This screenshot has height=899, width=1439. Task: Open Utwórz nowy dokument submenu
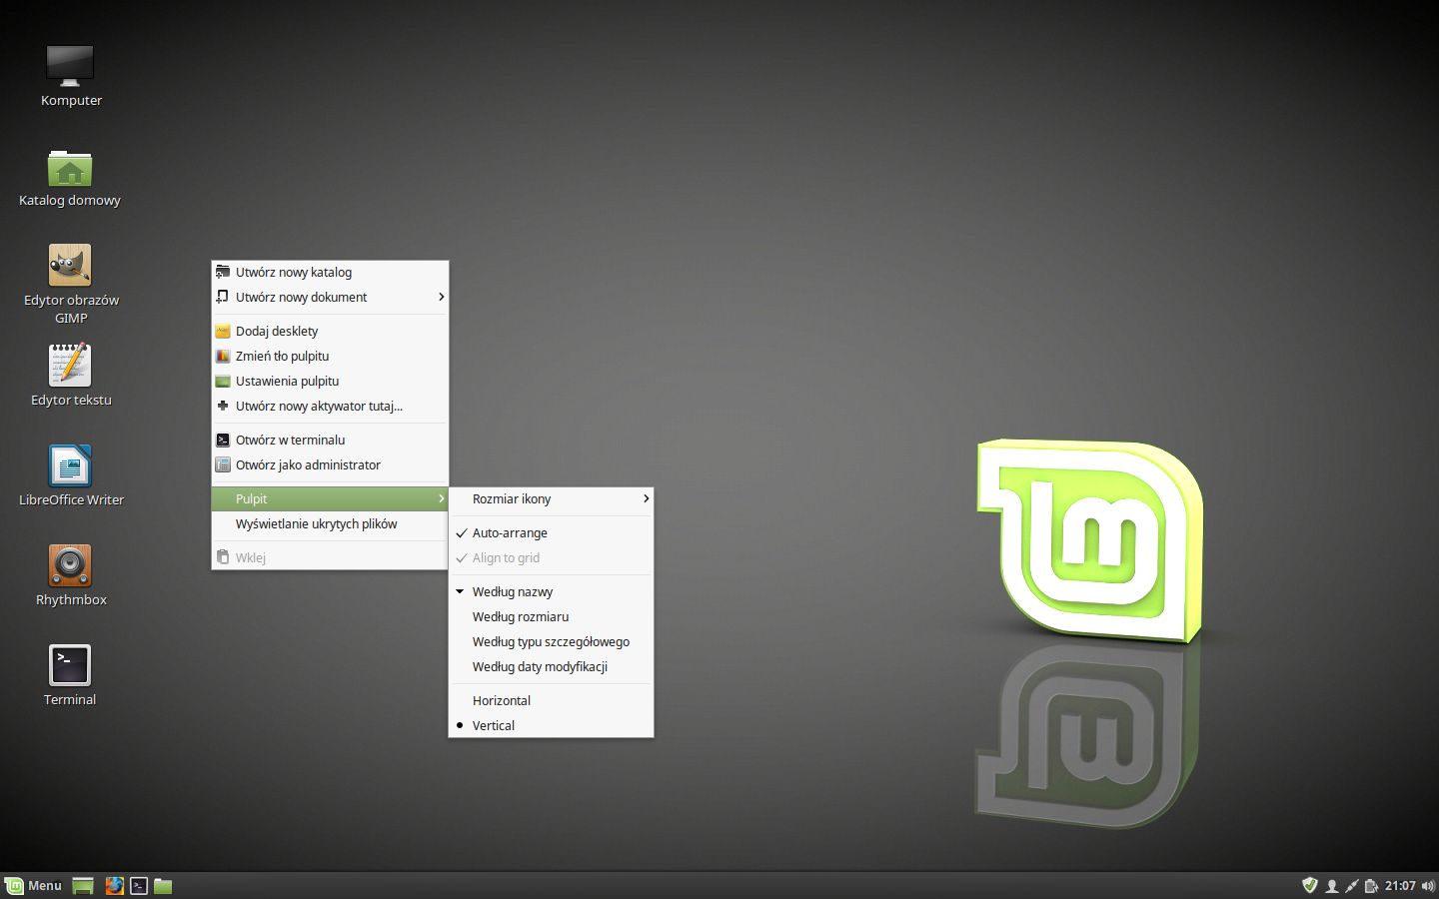click(330, 297)
